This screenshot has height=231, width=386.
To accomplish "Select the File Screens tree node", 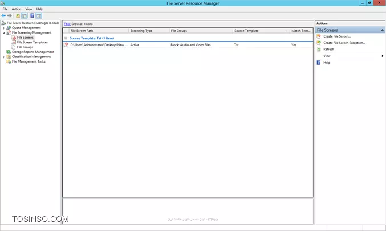I will pyautogui.click(x=25, y=38).
